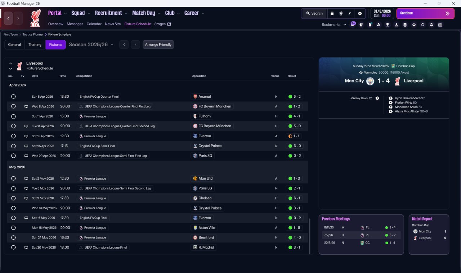Switch to the General tab
461x273 pixels.
(14, 45)
